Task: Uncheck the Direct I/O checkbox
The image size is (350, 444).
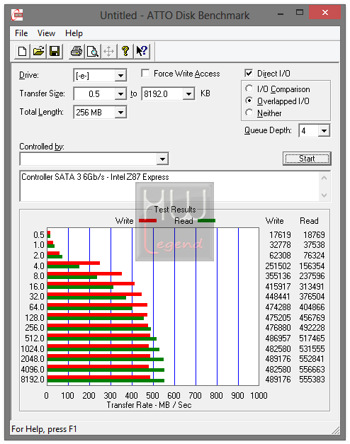Action: pos(249,74)
